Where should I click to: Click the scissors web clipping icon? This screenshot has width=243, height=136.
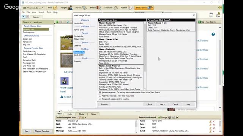tap(177, 117)
